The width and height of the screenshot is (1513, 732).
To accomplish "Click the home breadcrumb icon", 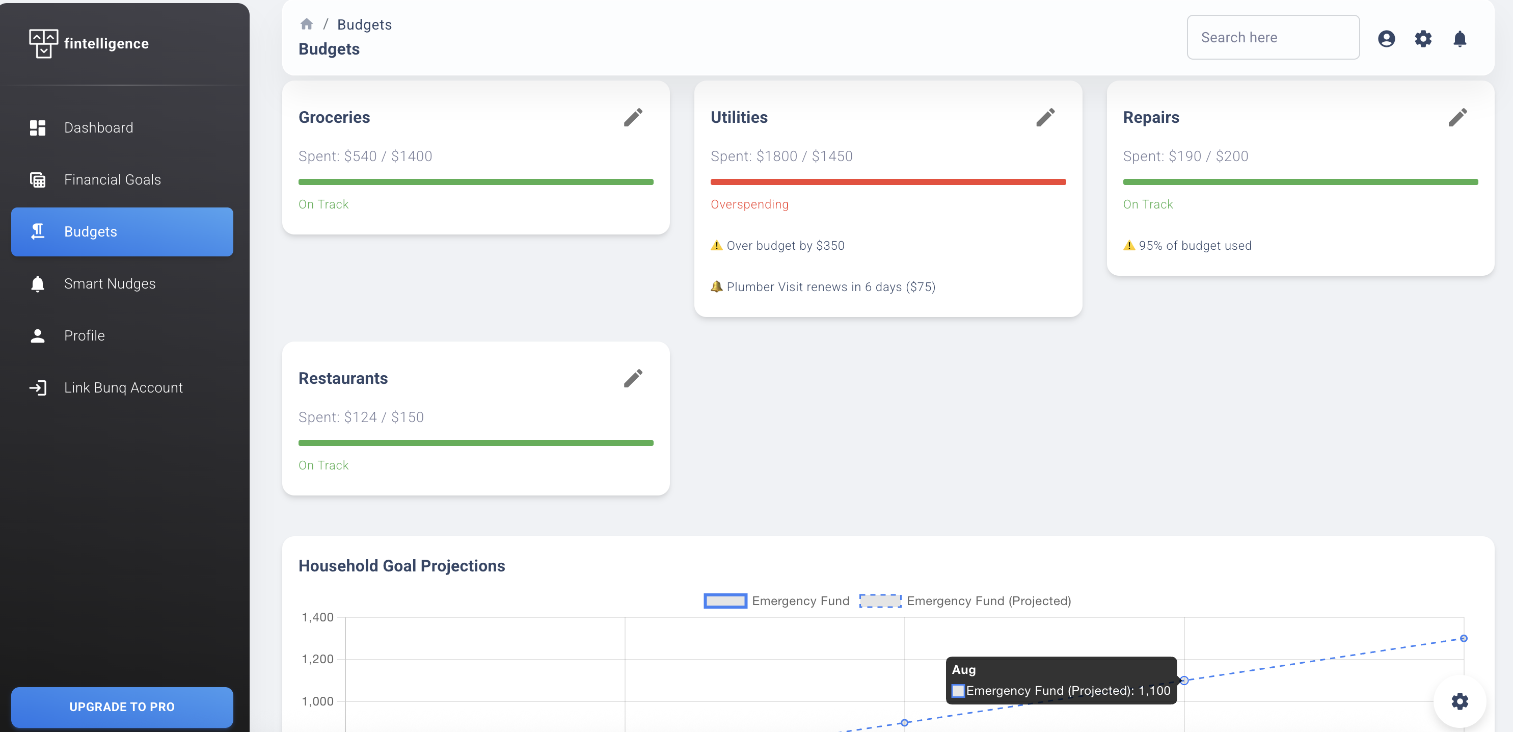I will point(306,24).
